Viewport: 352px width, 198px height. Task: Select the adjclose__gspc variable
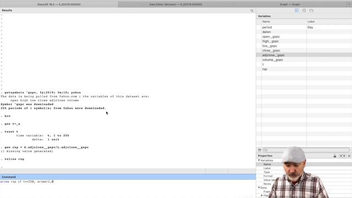[x=273, y=55]
